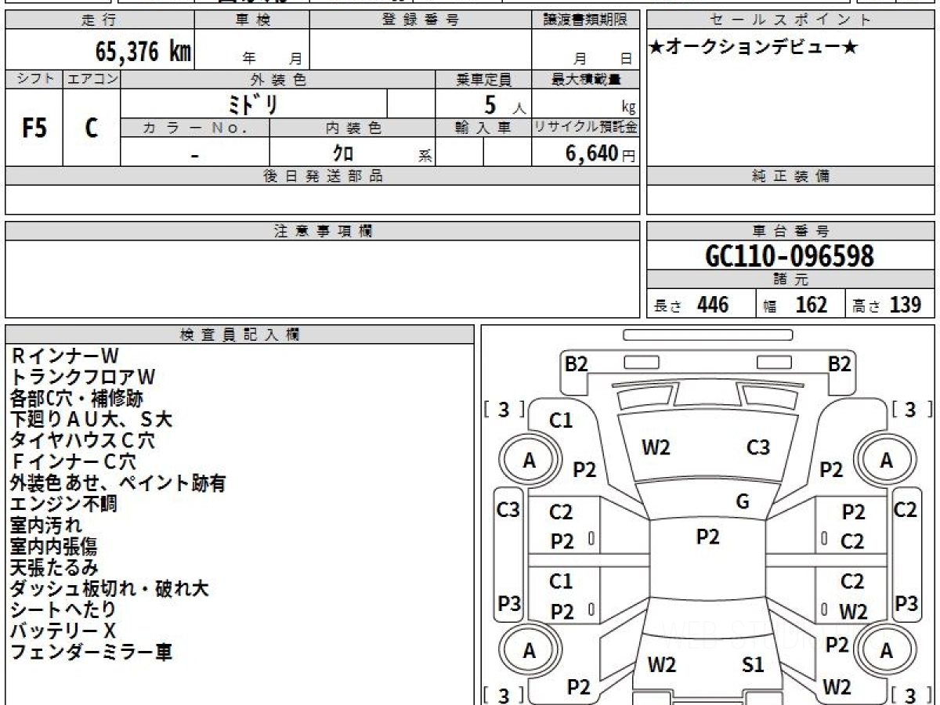Select the S1 mark on the trunk lid
This screenshot has height=705, width=940.
click(x=753, y=665)
